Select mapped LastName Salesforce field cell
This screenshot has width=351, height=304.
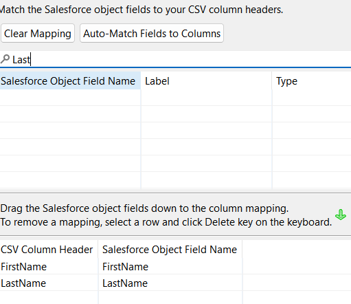[x=170, y=283]
